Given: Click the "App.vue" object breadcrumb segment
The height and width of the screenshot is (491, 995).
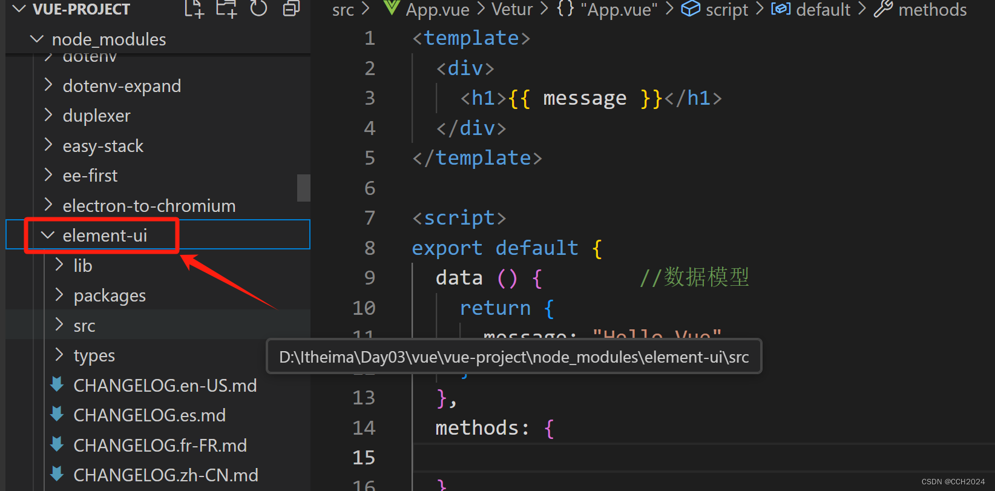Looking at the screenshot, I should point(619,10).
